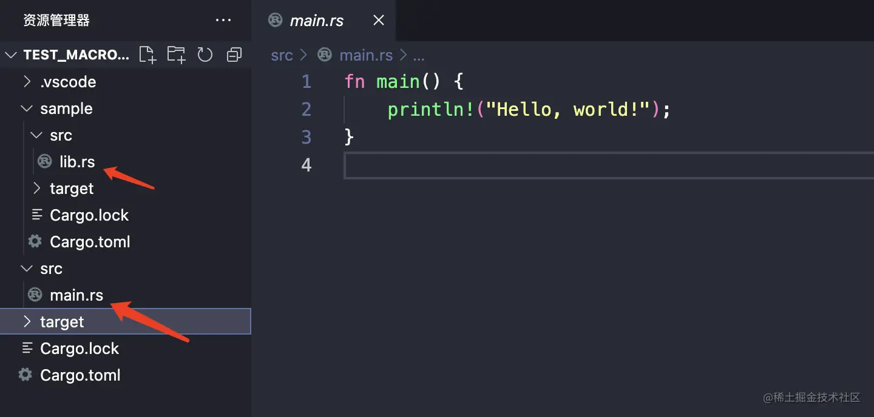Screen dimensions: 874x417
Task: Click line number 4 in the gutter
Action: [307, 165]
